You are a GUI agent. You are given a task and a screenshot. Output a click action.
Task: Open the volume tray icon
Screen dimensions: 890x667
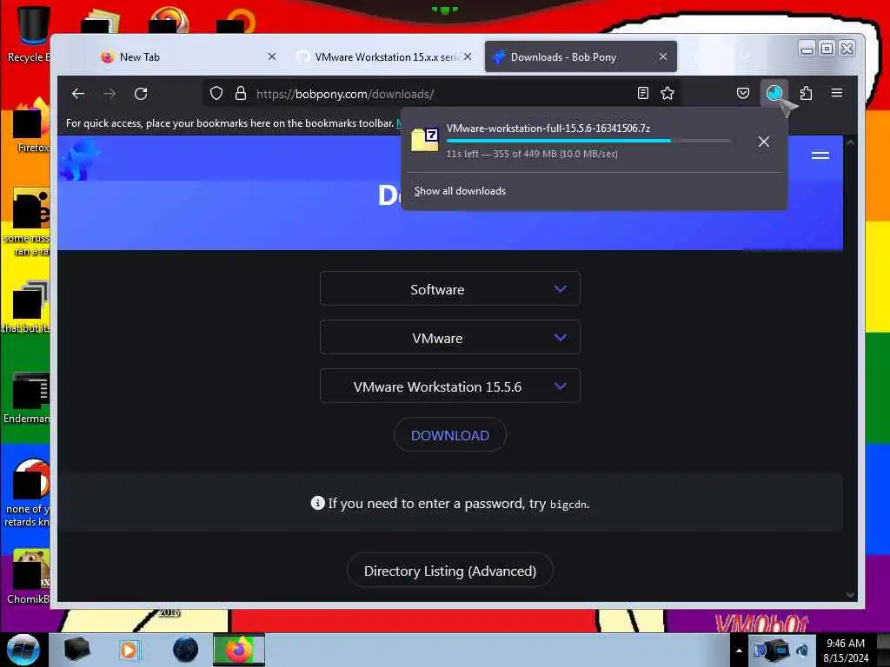coord(802,650)
